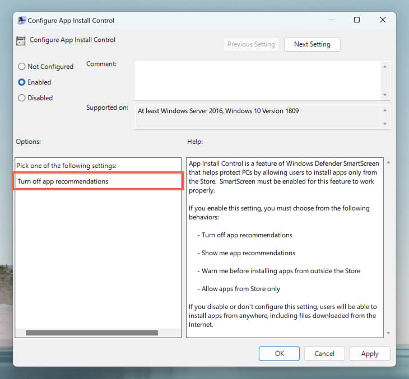
Task: Click the Previous Setting button
Action: pos(251,44)
